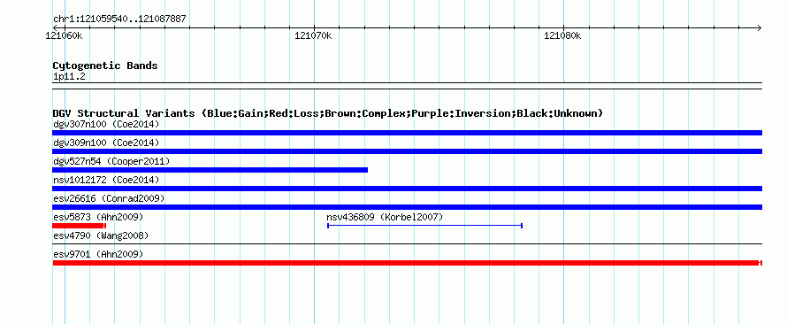Select the blue nsv1012172 gain bar
The height and width of the screenshot is (324, 787).
click(407, 189)
